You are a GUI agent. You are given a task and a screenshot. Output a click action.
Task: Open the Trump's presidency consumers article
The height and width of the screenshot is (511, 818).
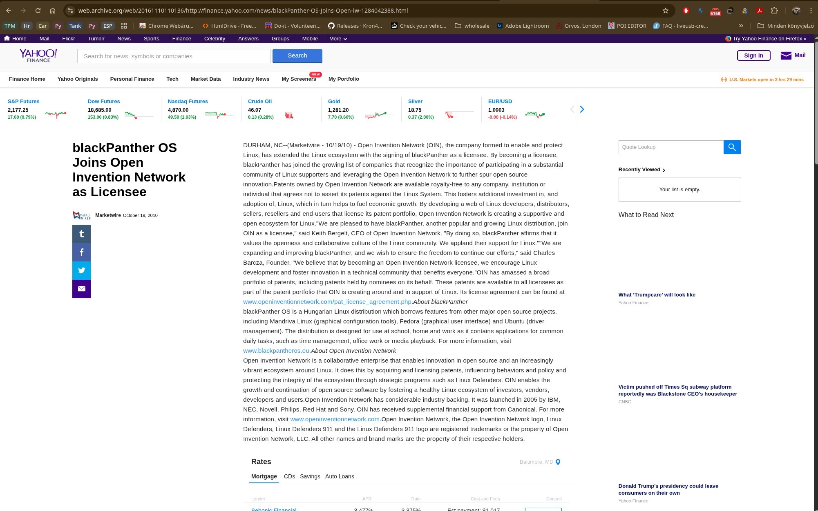pyautogui.click(x=668, y=489)
